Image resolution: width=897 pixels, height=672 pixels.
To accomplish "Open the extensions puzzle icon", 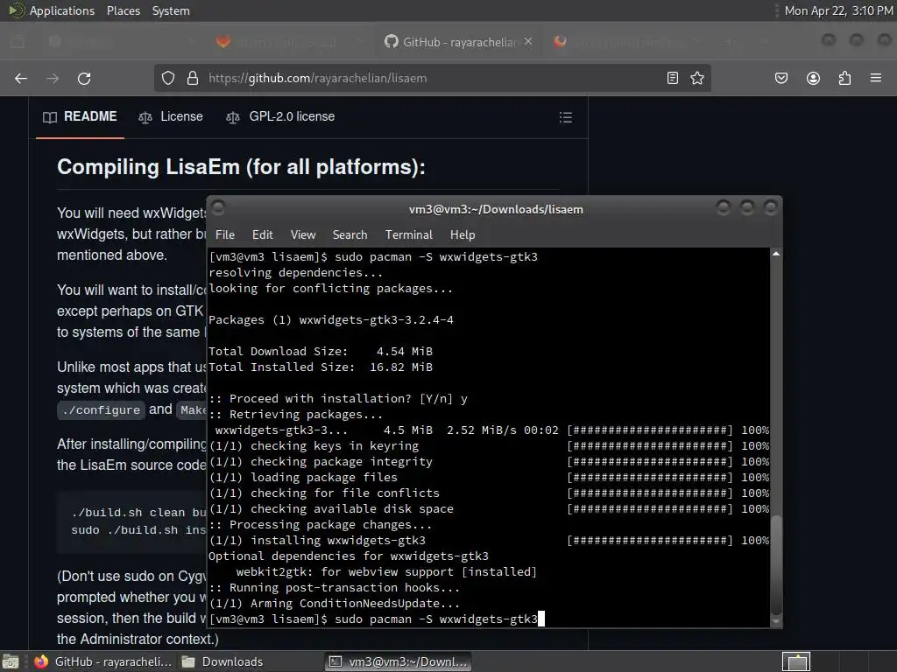I will pyautogui.click(x=844, y=78).
